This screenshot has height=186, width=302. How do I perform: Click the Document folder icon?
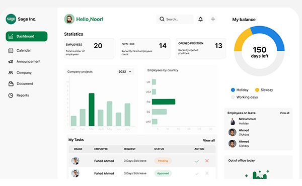click(x=11, y=83)
